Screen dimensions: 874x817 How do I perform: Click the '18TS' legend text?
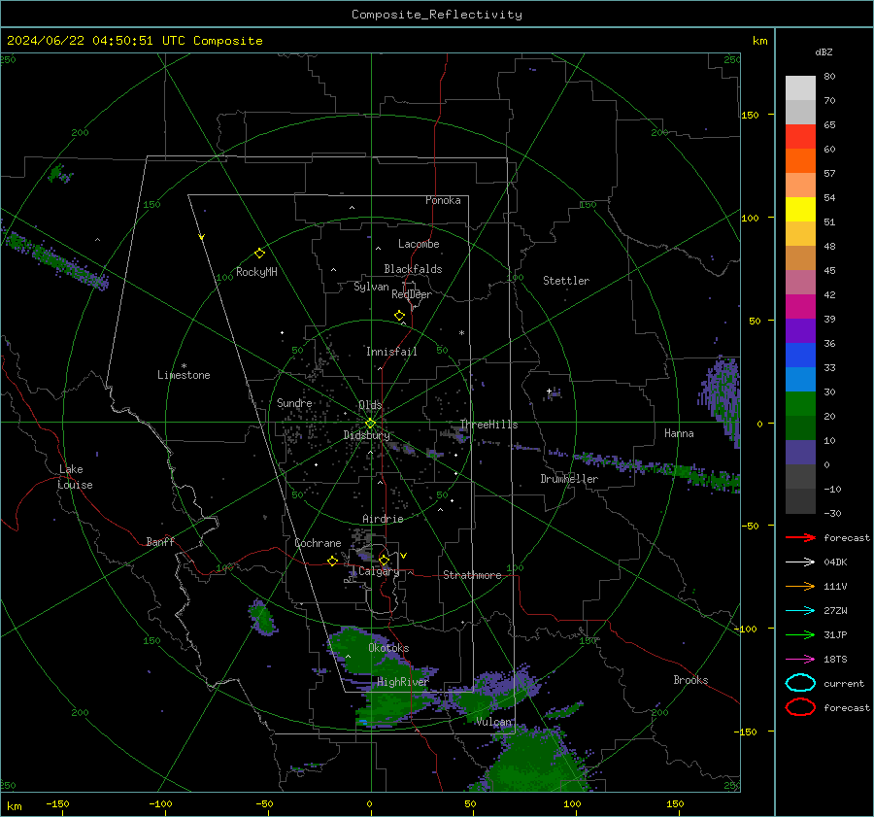(835, 660)
